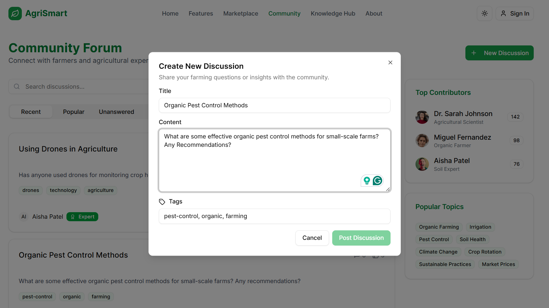Go to the Knowledge Hub page
The width and height of the screenshot is (549, 308).
pos(333,13)
